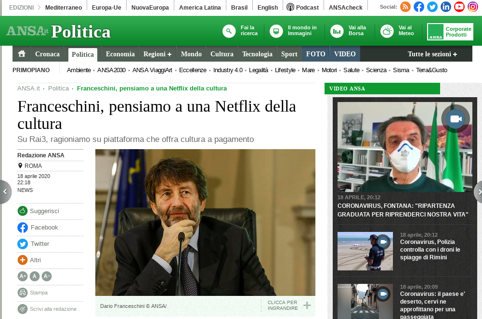Screen dimensions: 482x319
Task: Click Politica breadcrumb link
Action: (x=58, y=89)
